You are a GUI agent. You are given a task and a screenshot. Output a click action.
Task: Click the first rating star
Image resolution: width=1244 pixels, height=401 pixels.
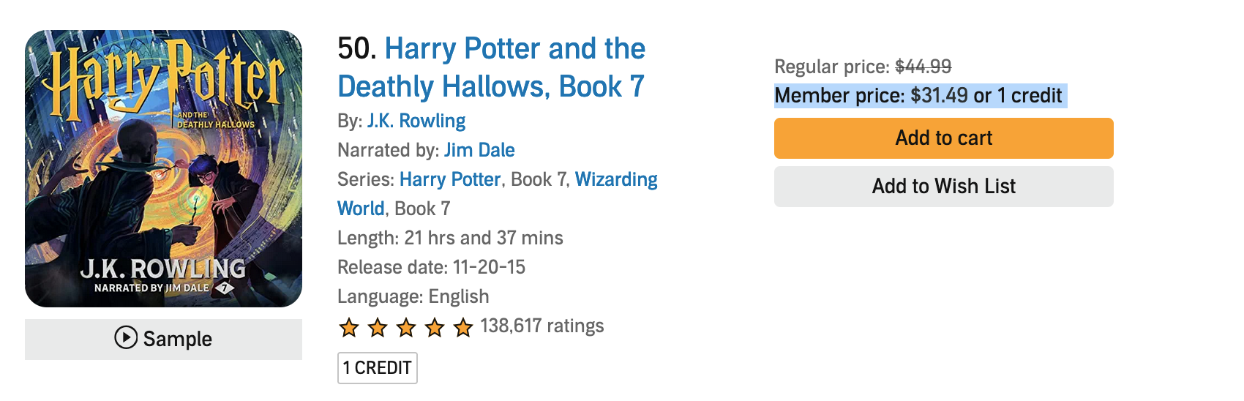[x=349, y=327]
